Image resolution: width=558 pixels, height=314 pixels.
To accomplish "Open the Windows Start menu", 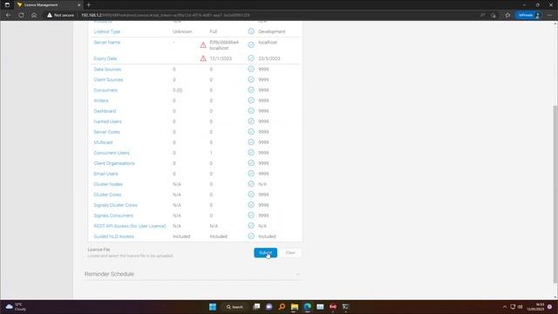I will click(x=213, y=307).
